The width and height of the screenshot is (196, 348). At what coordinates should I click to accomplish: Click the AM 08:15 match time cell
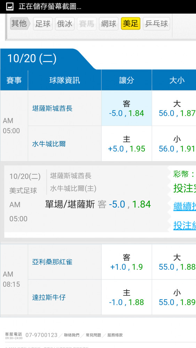(x=14, y=279)
